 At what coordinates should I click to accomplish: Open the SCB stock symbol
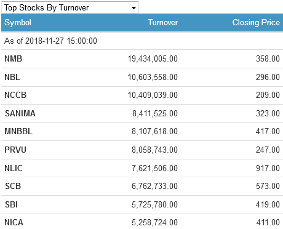13,186
